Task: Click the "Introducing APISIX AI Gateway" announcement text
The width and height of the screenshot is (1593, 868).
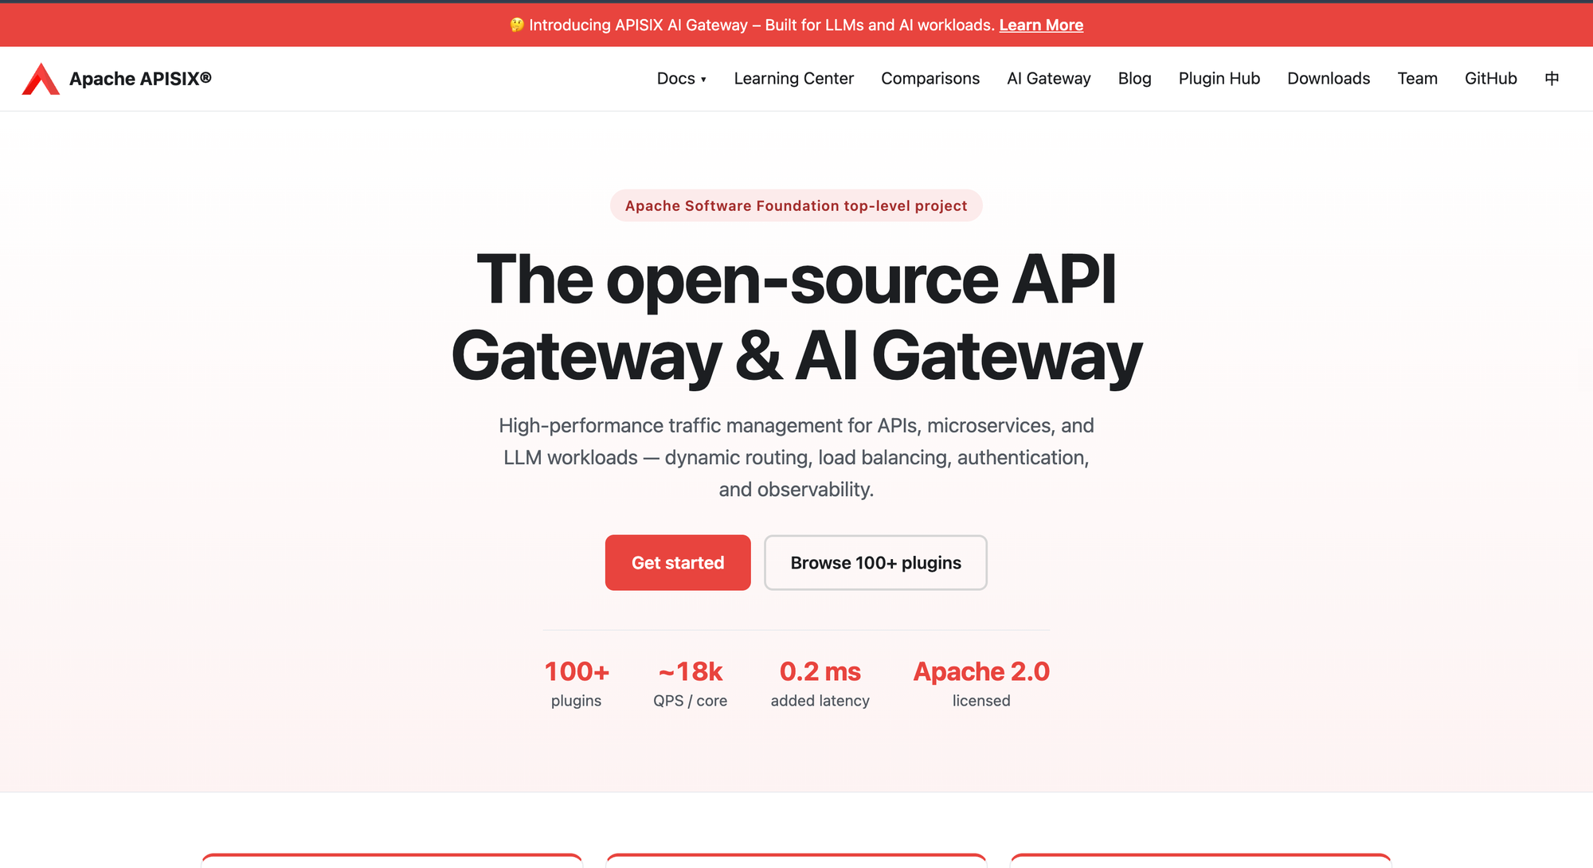Action: (752, 25)
